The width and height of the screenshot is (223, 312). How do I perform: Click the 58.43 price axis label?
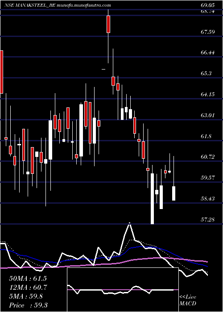click(x=207, y=199)
